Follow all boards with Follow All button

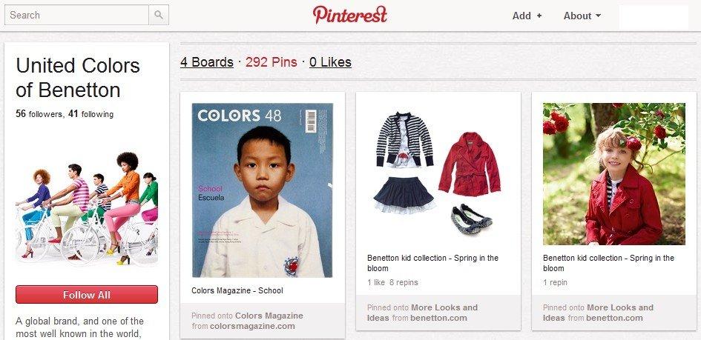pyautogui.click(x=87, y=295)
